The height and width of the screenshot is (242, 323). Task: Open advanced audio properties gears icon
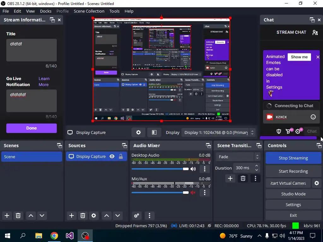(x=136, y=216)
